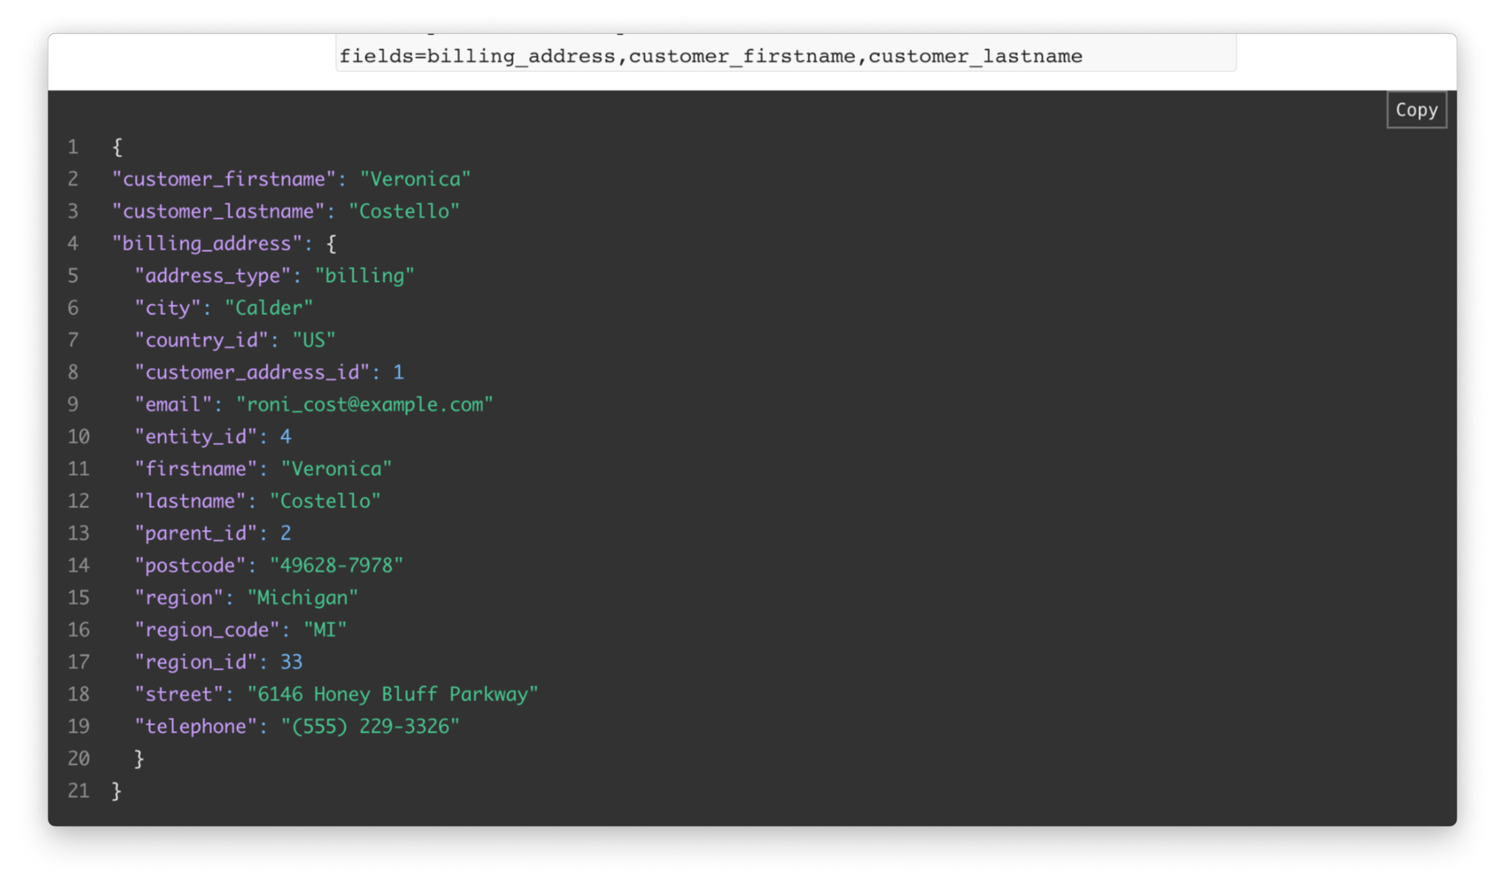Image resolution: width=1505 pixels, height=889 pixels.
Task: Click the "customer_firstname" key on line 2
Action: [224, 180]
